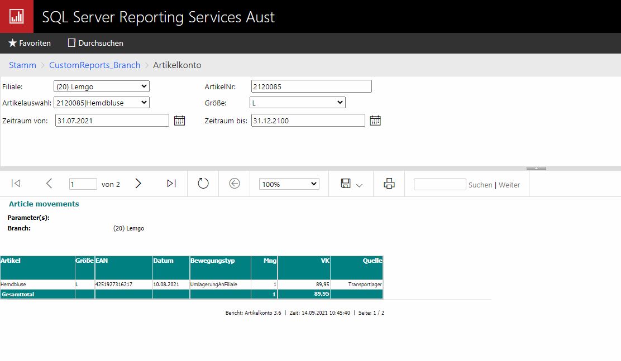The image size is (621, 361).
Task: Open the Filiale dropdown
Action: pyautogui.click(x=102, y=86)
